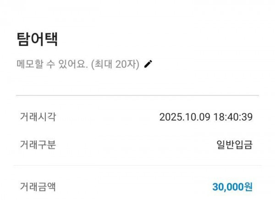Tap the word "메모할" in the memo hint
The width and height of the screenshot is (275, 200).
pyautogui.click(x=27, y=64)
